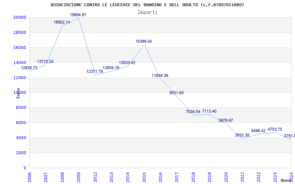Click the Anno x-axis title

tap(286, 180)
